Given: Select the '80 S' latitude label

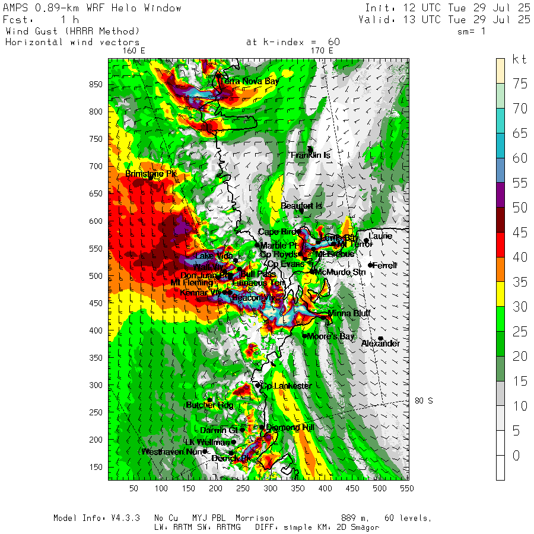Looking at the screenshot, I should (x=424, y=401).
